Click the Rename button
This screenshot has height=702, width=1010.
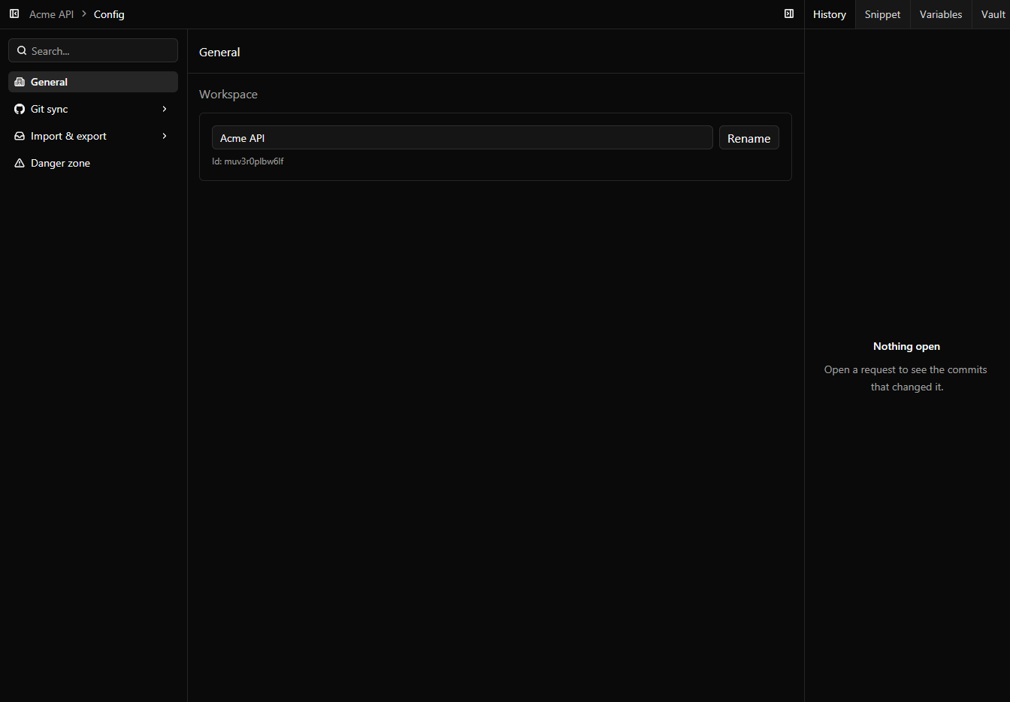[749, 138]
